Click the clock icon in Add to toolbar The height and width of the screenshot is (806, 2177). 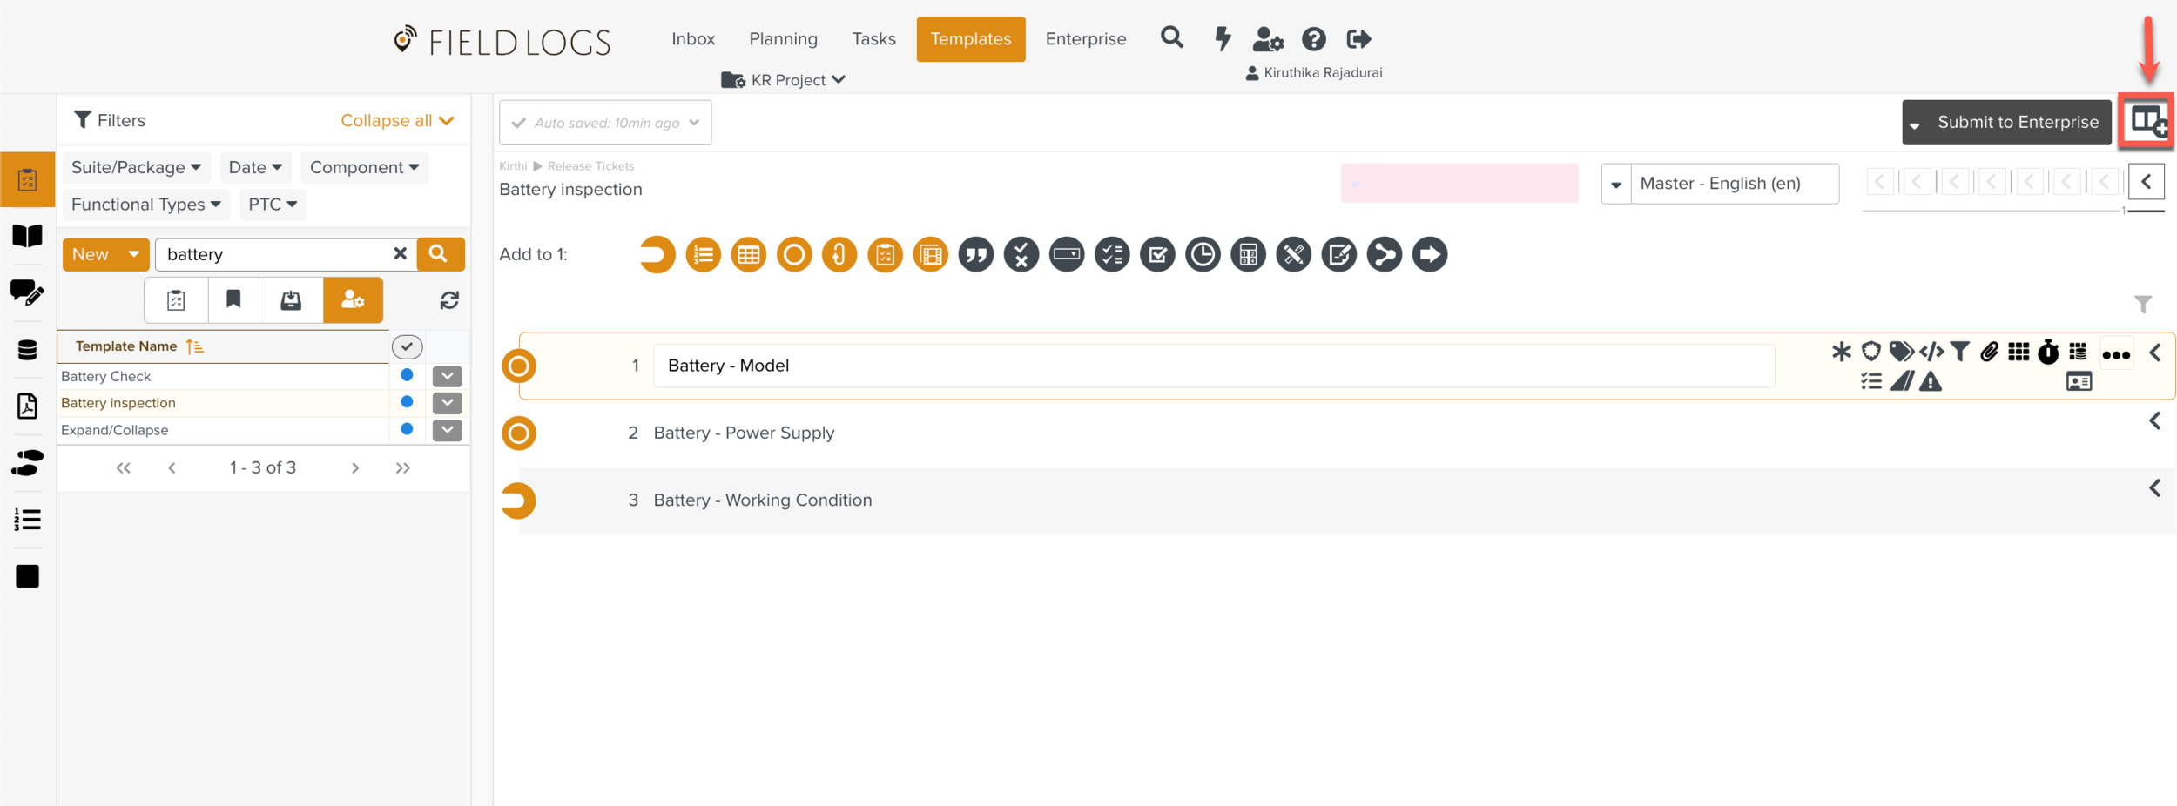tap(1203, 255)
